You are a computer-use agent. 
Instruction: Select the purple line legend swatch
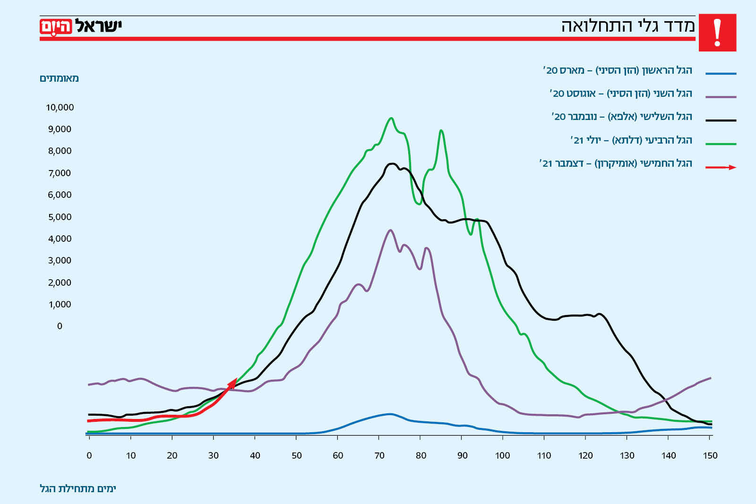721,97
